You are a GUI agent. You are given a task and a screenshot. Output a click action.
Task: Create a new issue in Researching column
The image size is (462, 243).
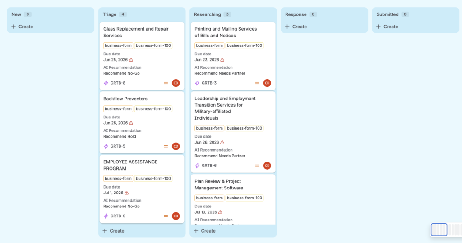205,231
